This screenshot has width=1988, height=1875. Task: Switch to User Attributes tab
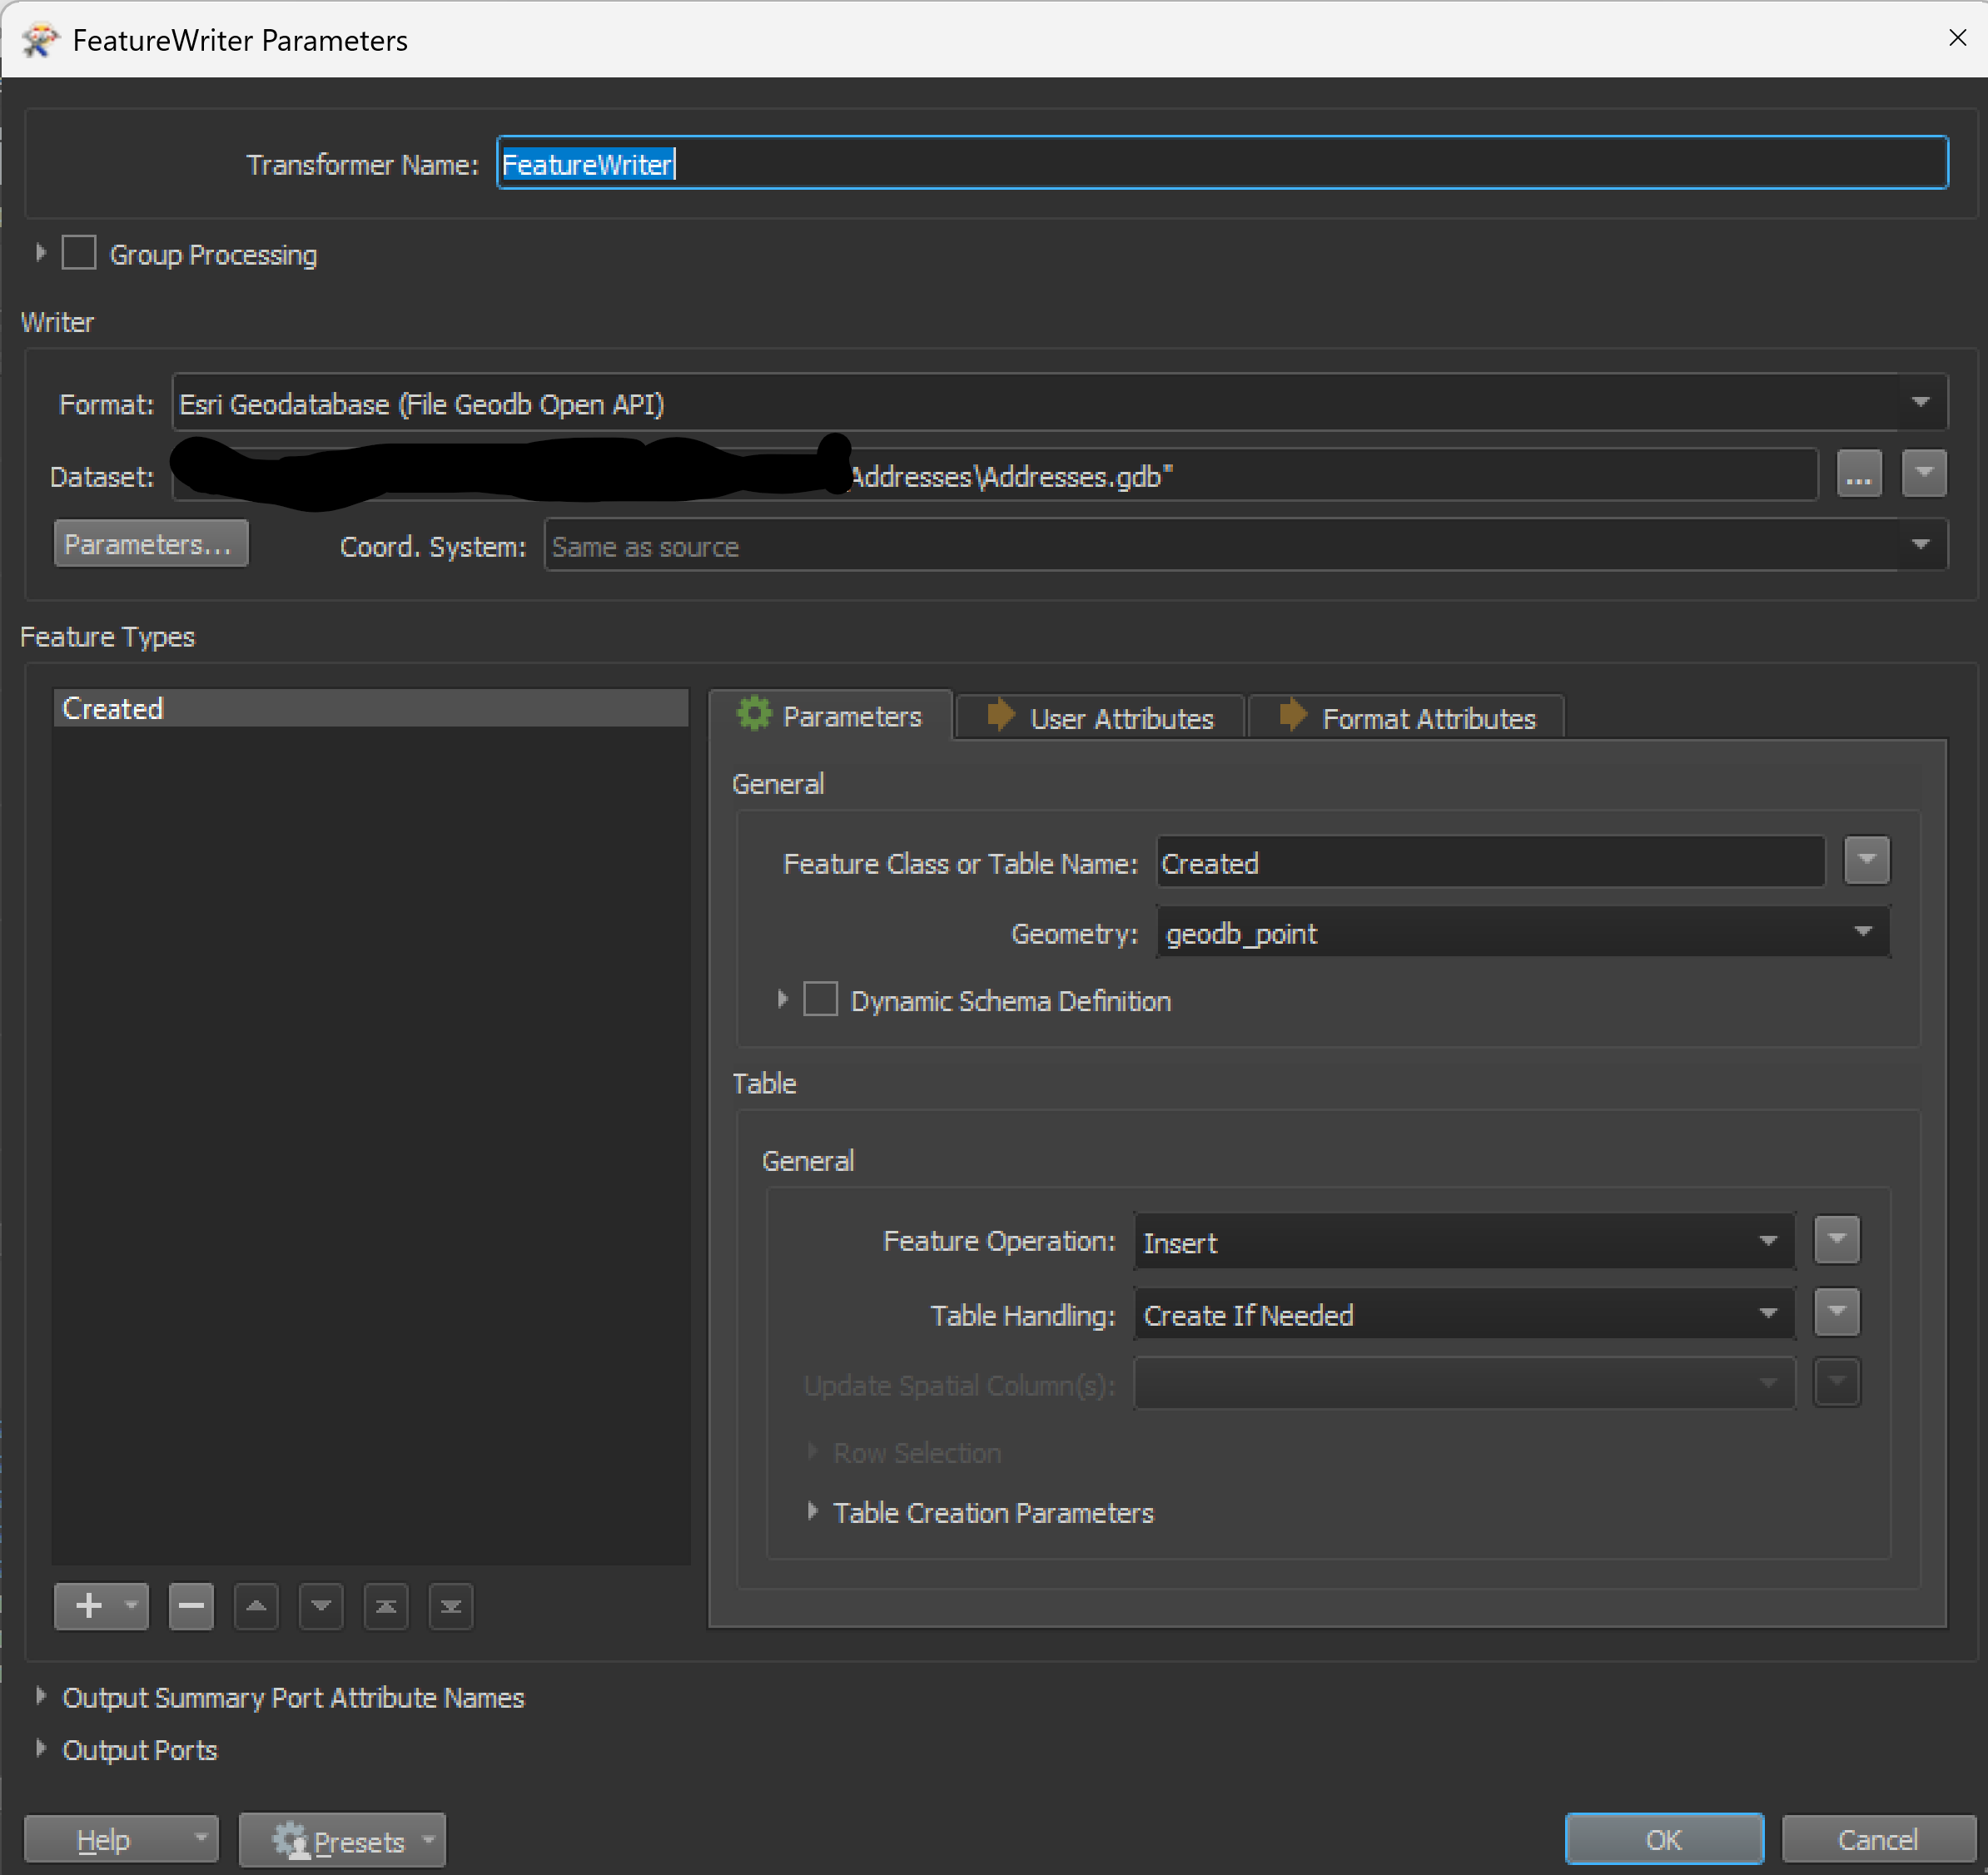pyautogui.click(x=1100, y=718)
